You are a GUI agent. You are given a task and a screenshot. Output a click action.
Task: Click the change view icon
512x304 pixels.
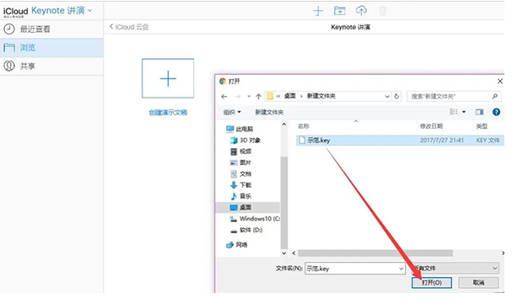coord(454,112)
